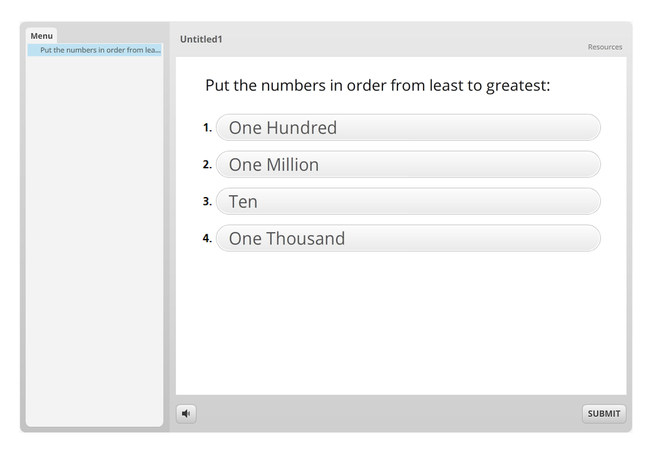Image resolution: width=654 pixels, height=453 pixels.
Task: Pick the 'One Million' answer item
Action: pos(408,164)
